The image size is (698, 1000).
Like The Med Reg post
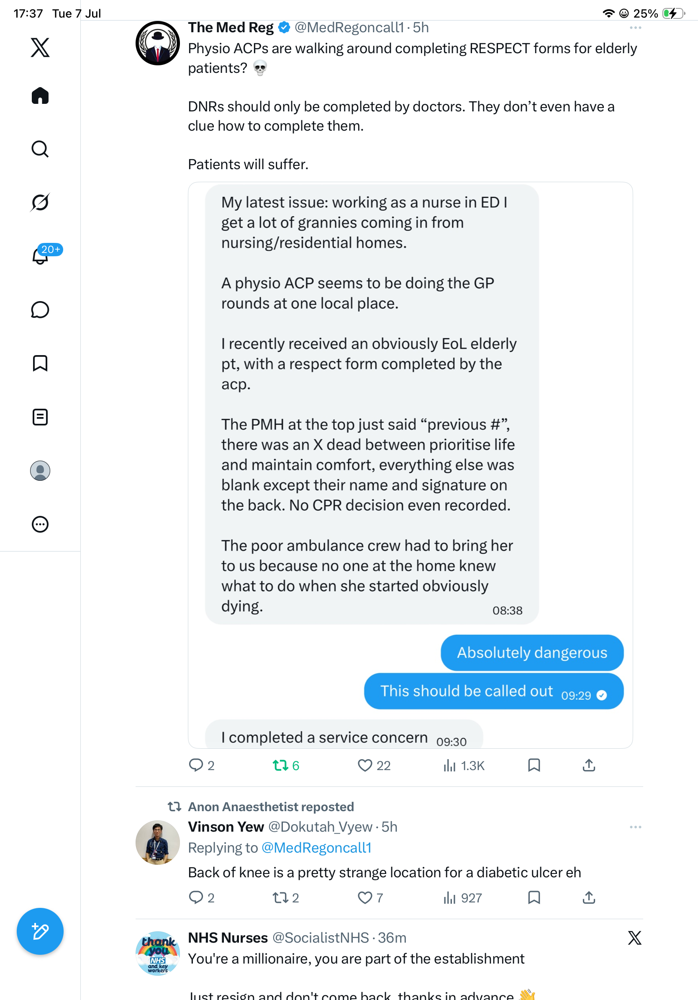[x=374, y=765]
